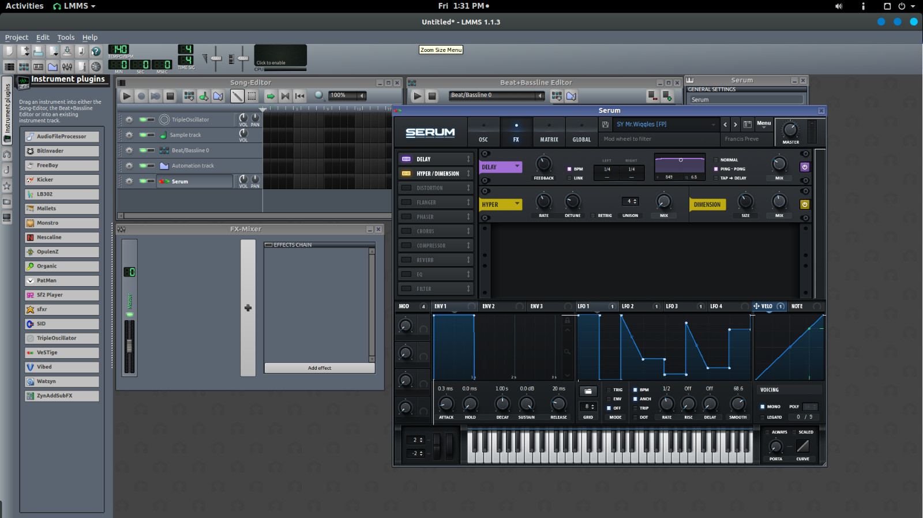The width and height of the screenshot is (923, 518).
Task: Mute the Sample track with green LED
Action: (143, 135)
